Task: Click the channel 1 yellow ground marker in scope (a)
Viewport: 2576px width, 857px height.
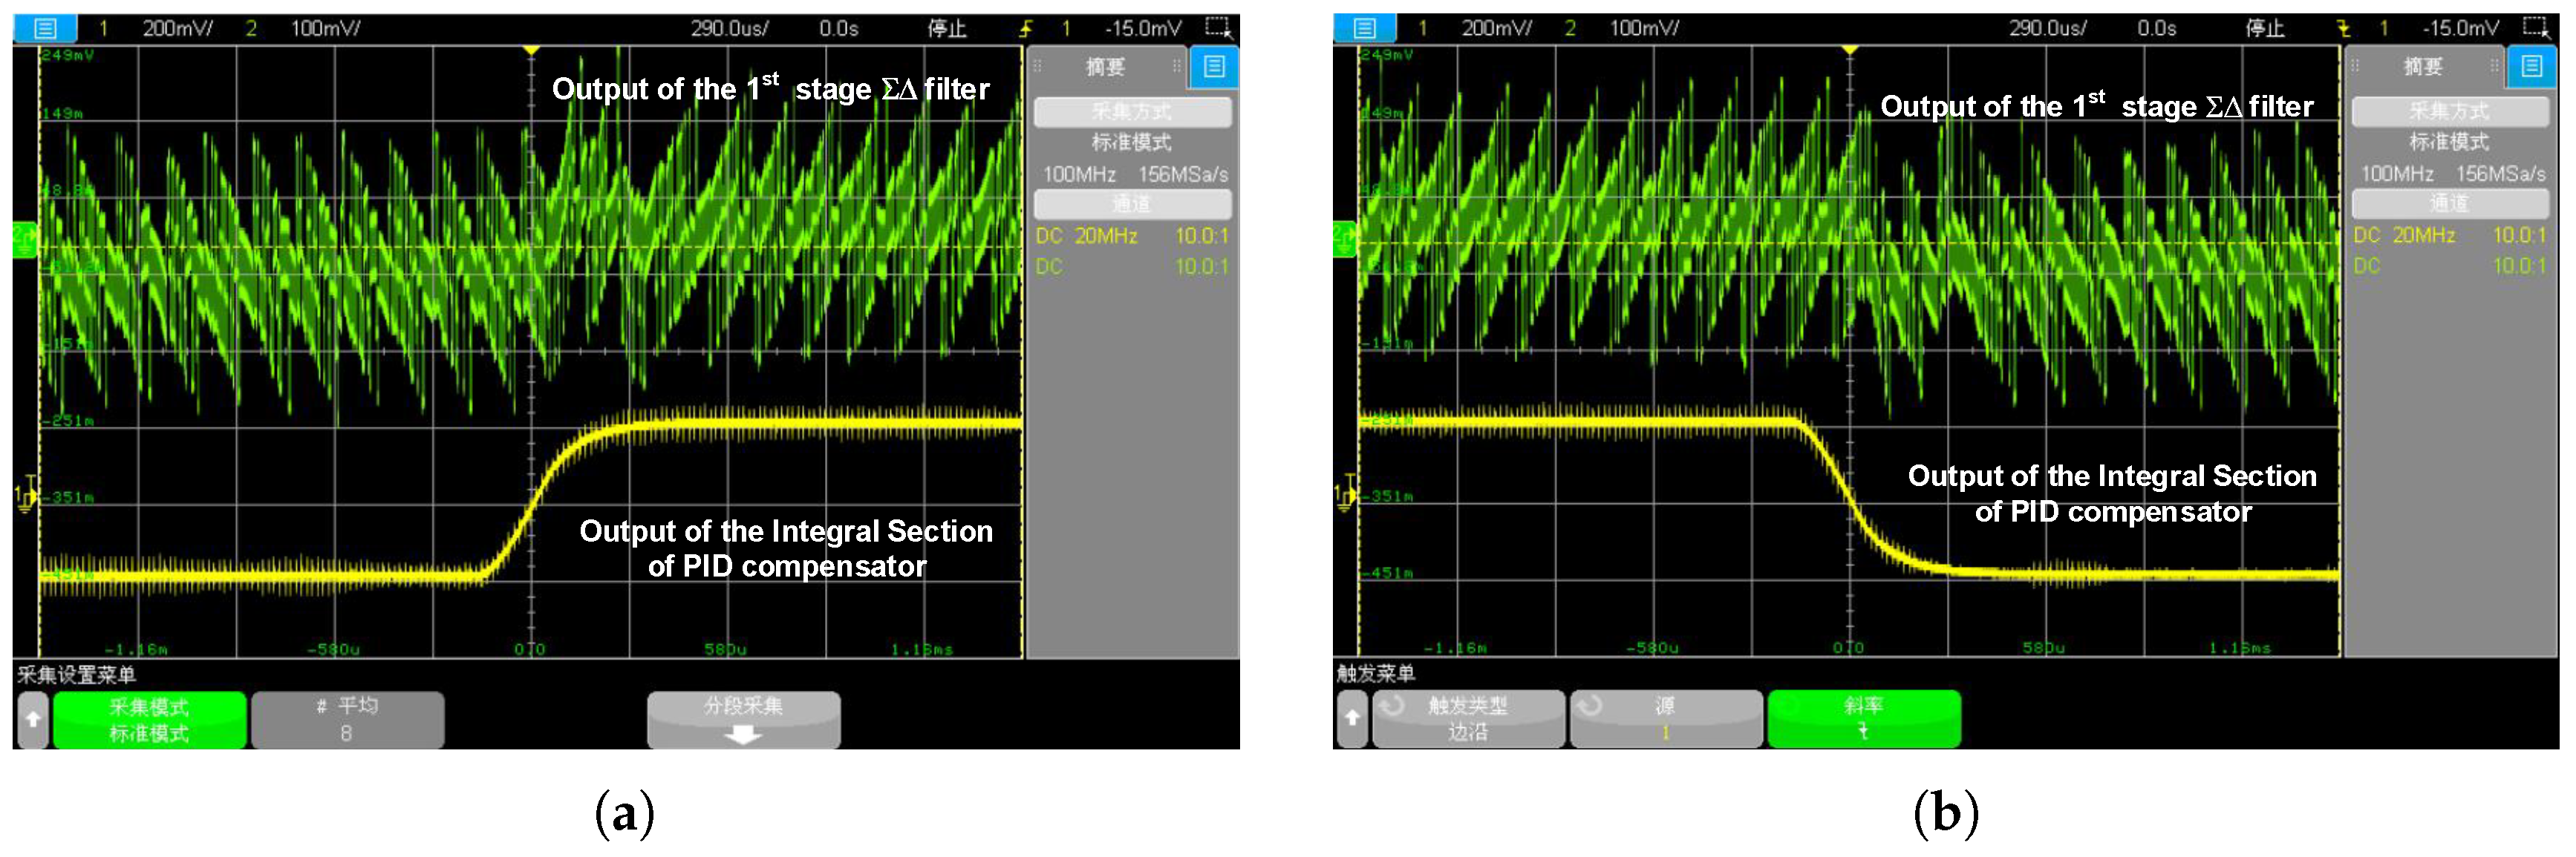Action: (25, 494)
